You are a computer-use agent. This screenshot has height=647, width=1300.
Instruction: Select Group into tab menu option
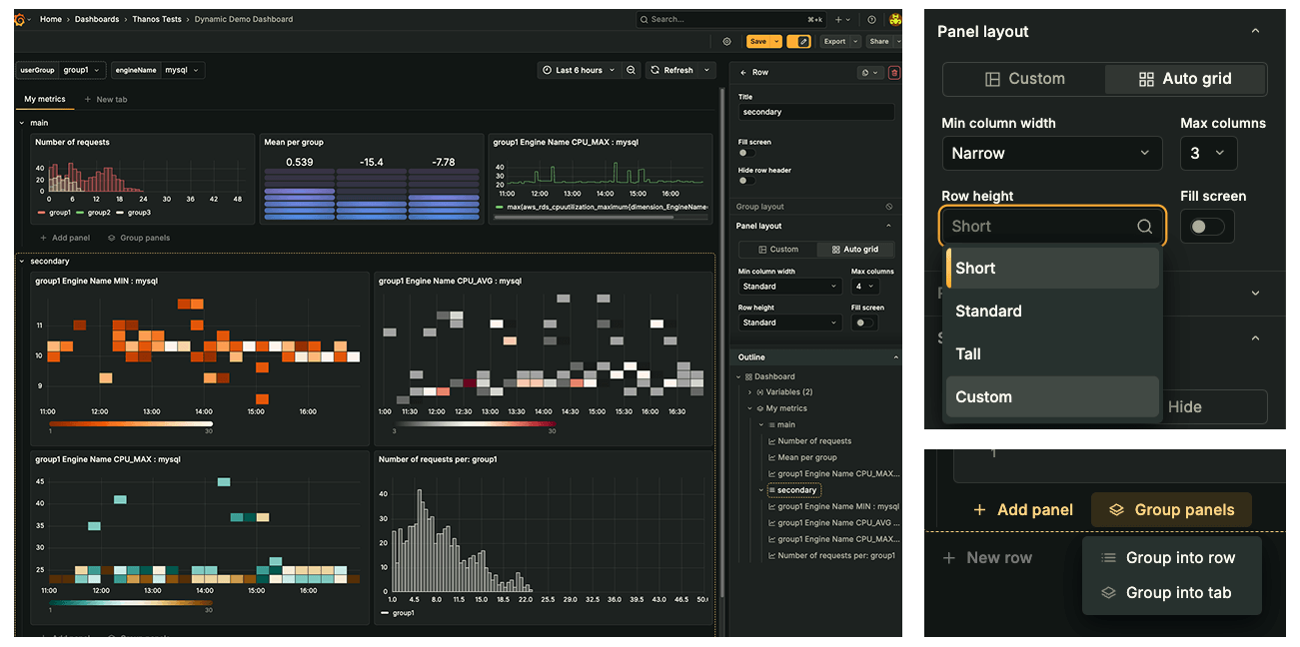[x=1177, y=592]
